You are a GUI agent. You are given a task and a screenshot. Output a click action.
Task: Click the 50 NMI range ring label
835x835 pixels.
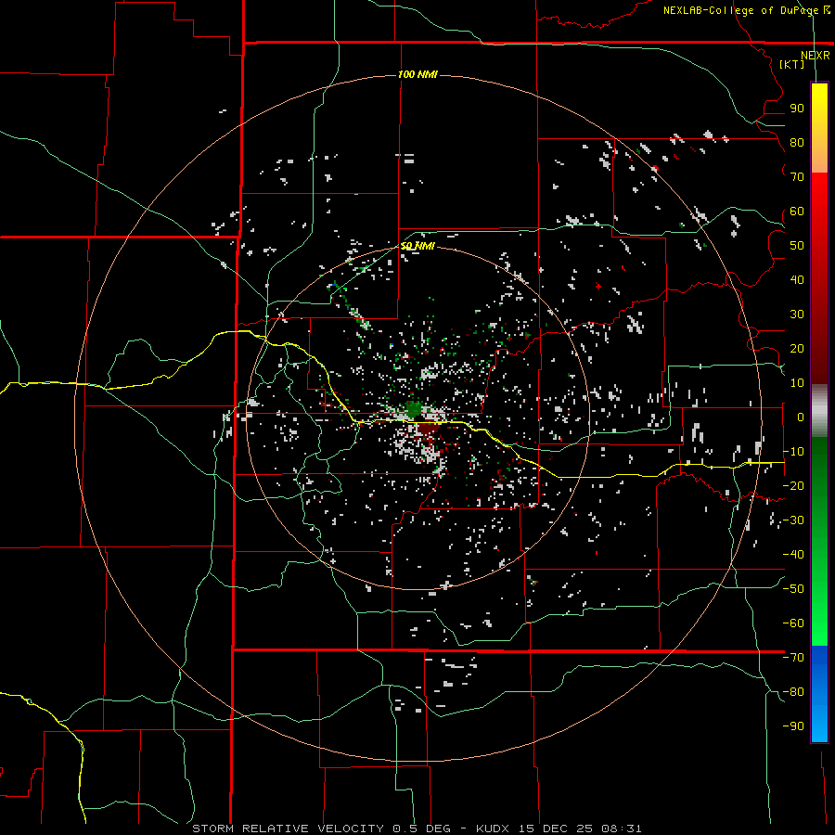(x=418, y=246)
